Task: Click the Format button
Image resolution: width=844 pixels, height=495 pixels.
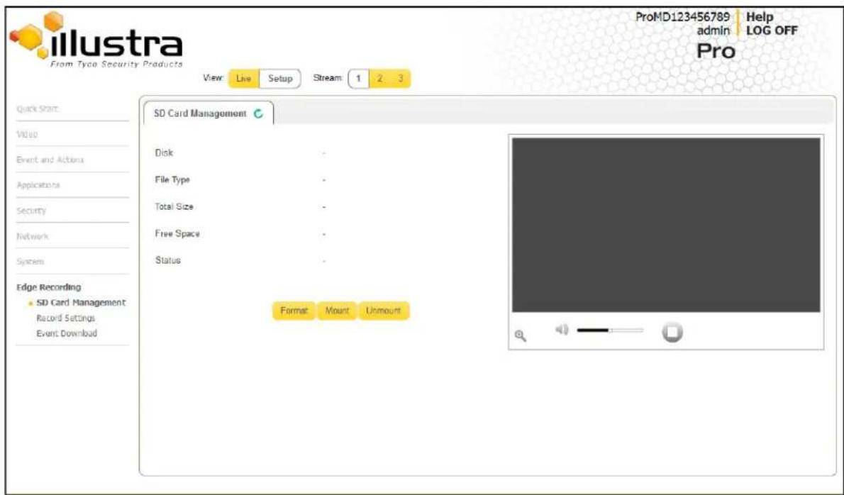Action: point(294,311)
